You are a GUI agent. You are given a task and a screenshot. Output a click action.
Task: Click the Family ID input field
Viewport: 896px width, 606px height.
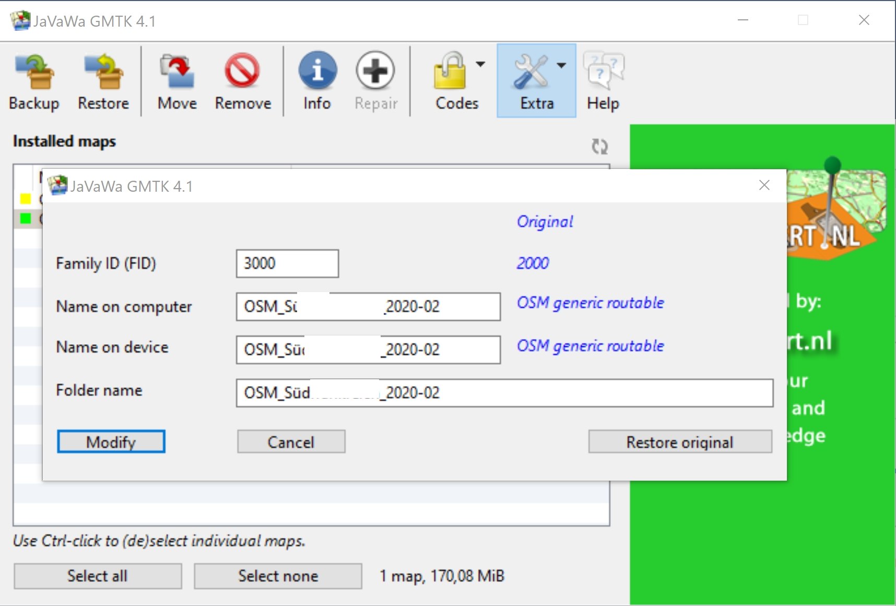[287, 263]
